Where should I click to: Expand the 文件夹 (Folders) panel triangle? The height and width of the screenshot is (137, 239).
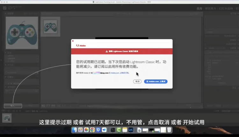click(x=6, y=65)
